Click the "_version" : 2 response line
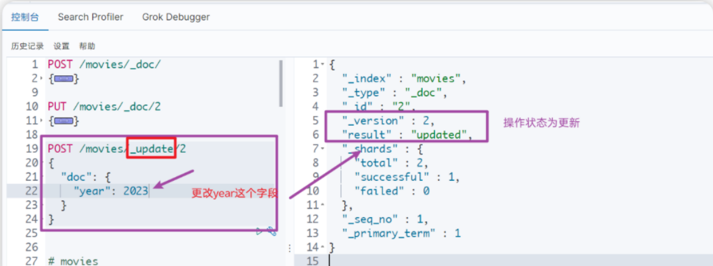713x266 pixels. (x=389, y=121)
